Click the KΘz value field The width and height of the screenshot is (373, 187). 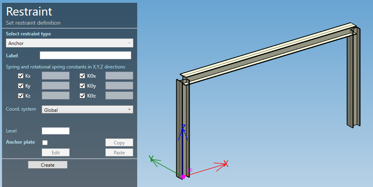(119, 95)
